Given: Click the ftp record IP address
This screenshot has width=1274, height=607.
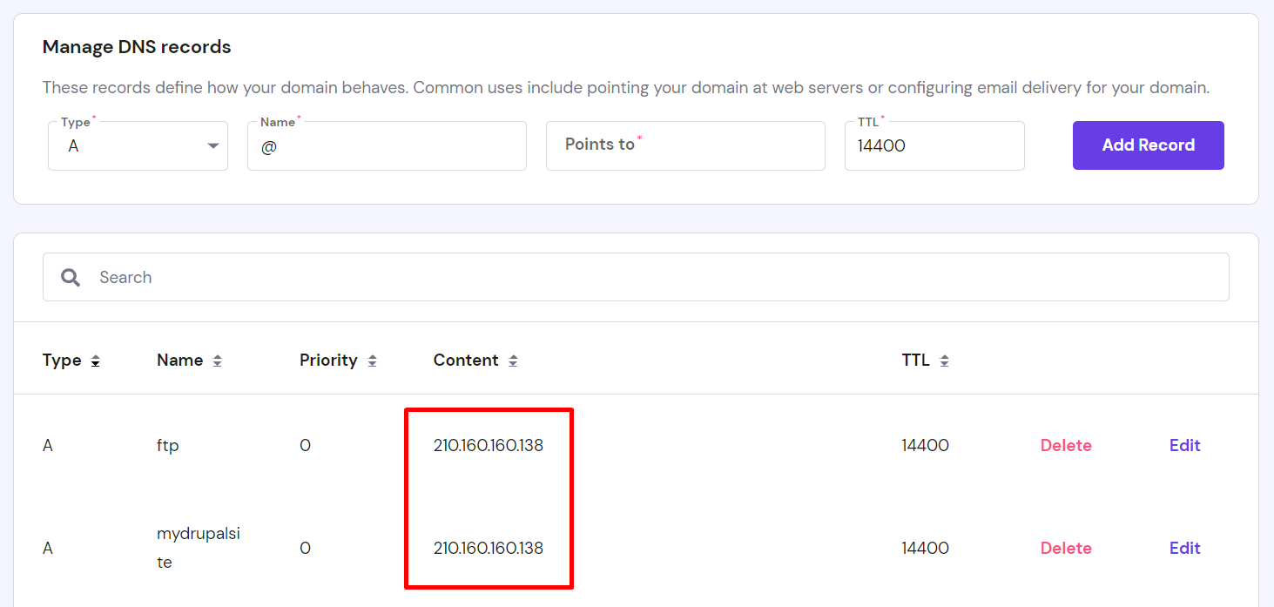Looking at the screenshot, I should pos(489,445).
